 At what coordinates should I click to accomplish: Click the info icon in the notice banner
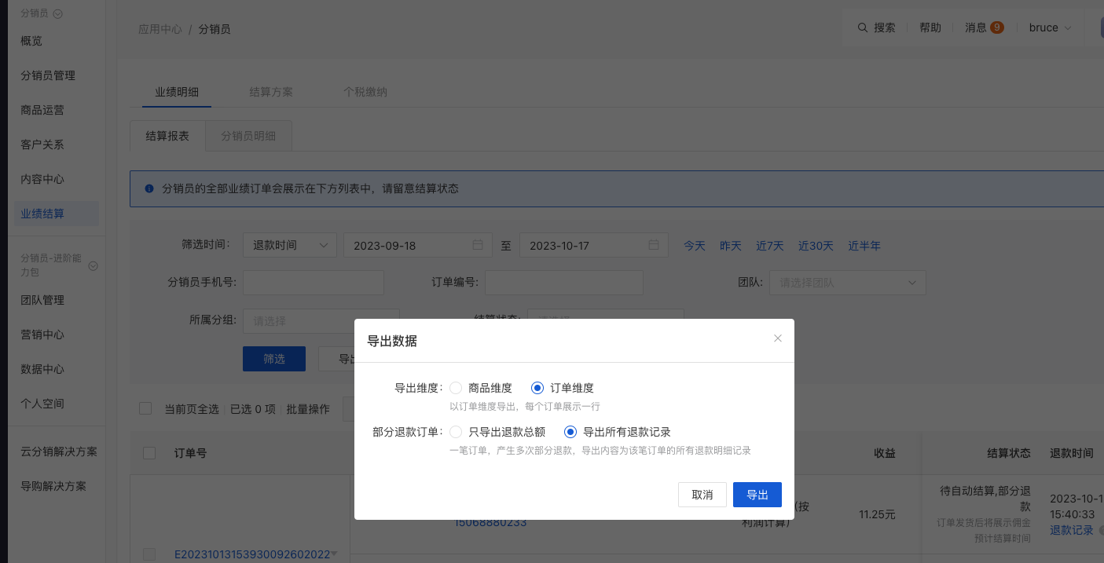(x=149, y=188)
